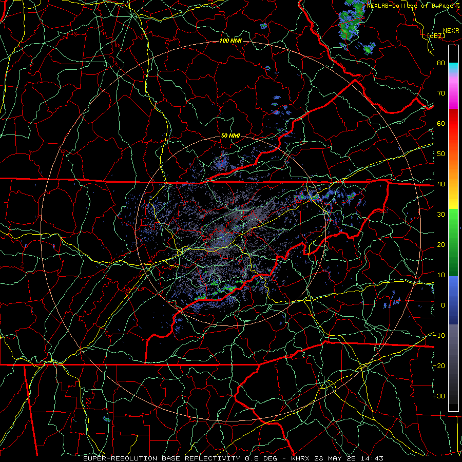This screenshot has width=462, height=462.
Task: Click the 'KMRX' radar site identifier
Action: click(301, 458)
